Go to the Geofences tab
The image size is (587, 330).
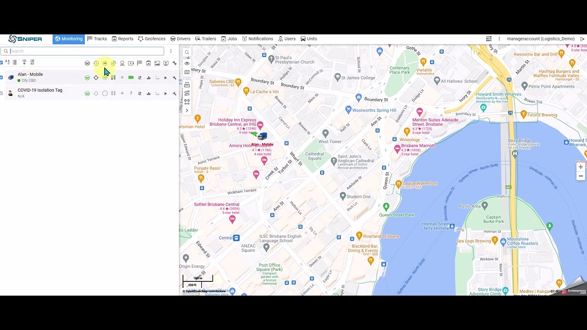(x=152, y=39)
